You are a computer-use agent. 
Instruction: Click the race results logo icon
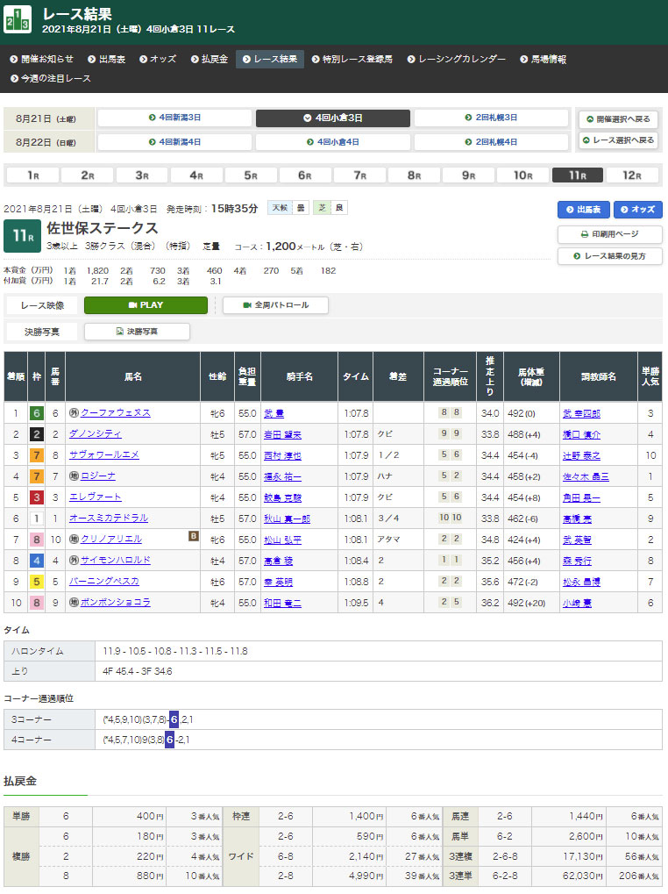[18, 20]
